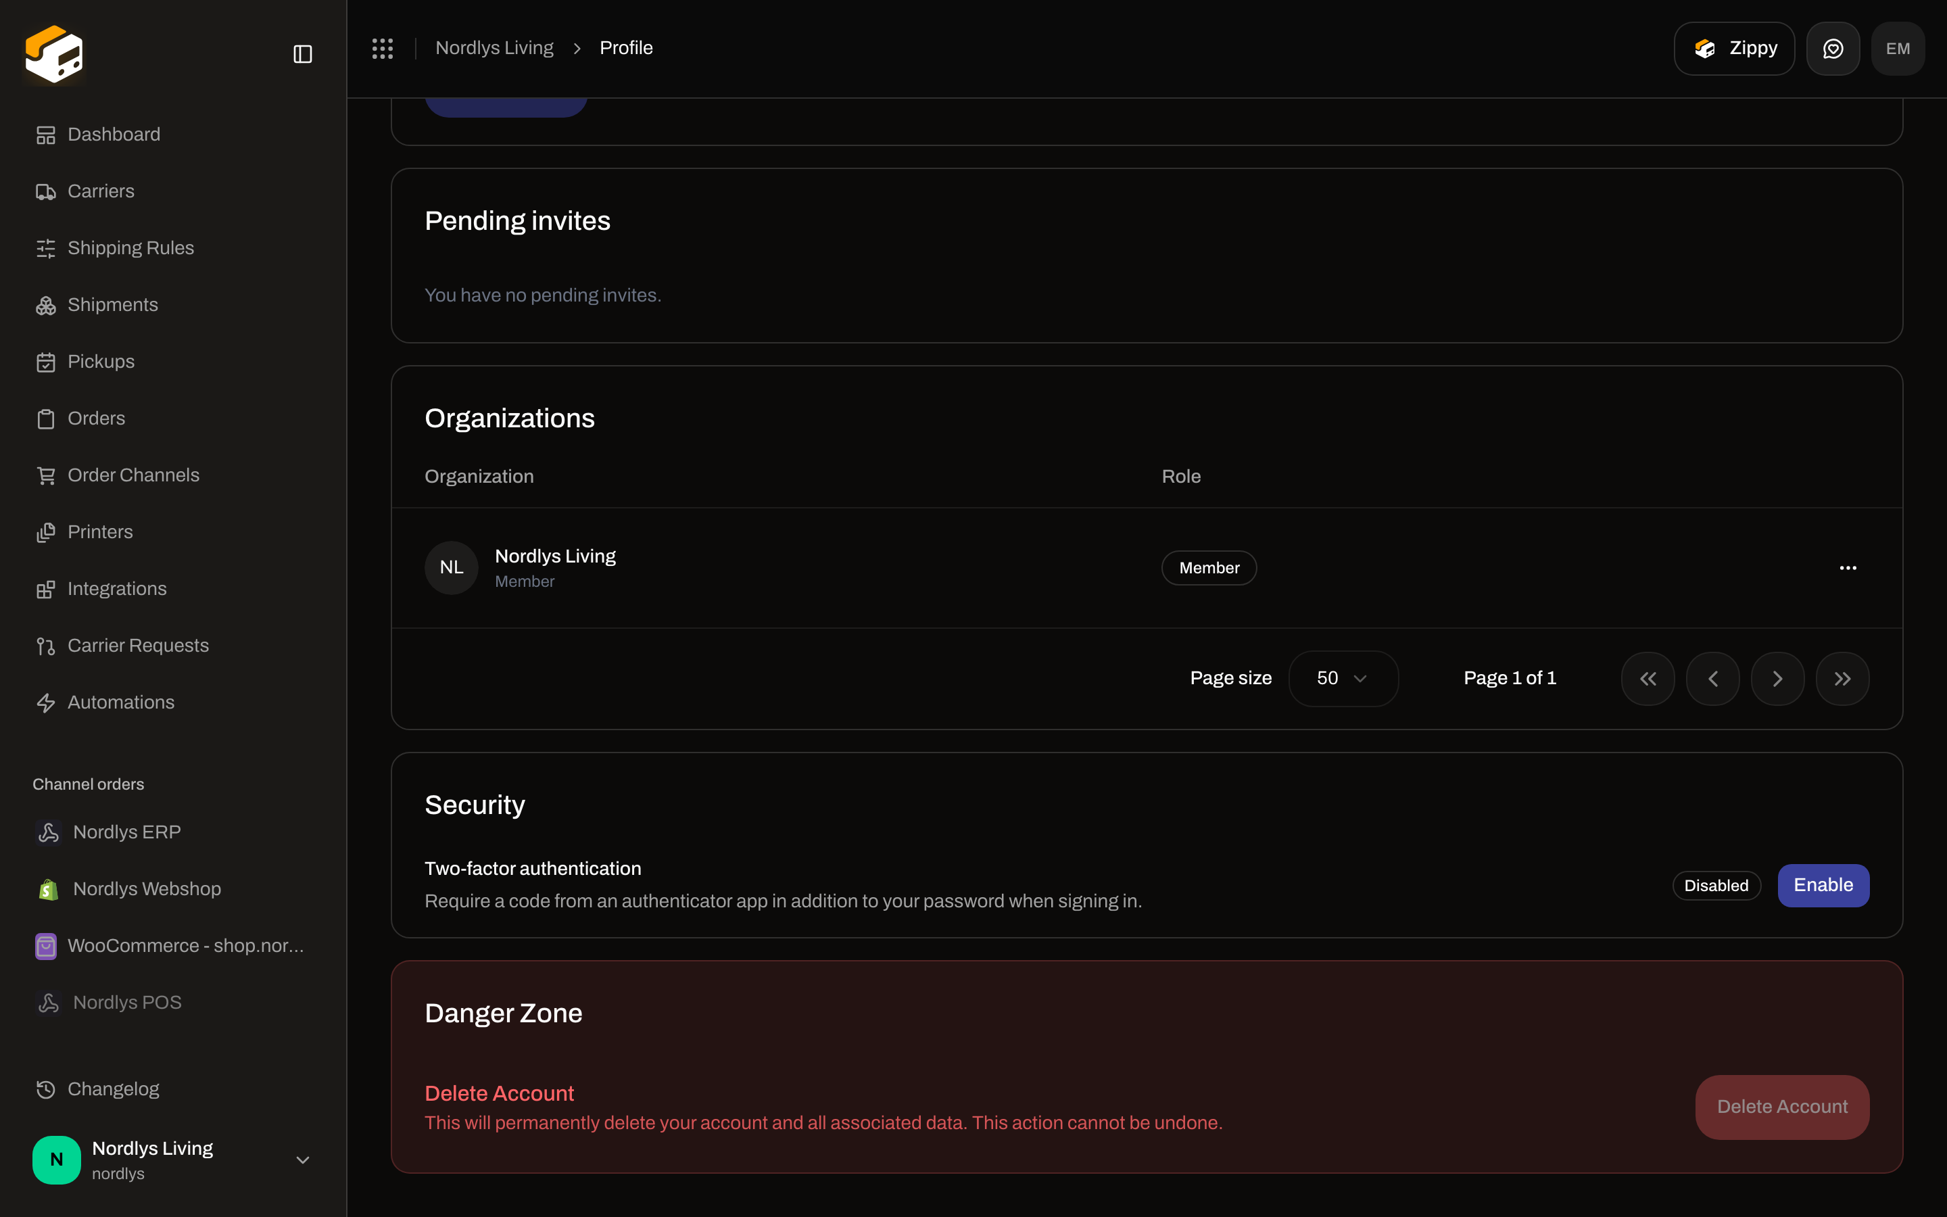The image size is (1947, 1217).
Task: Click the Integrations blocks icon
Action: [46, 589]
